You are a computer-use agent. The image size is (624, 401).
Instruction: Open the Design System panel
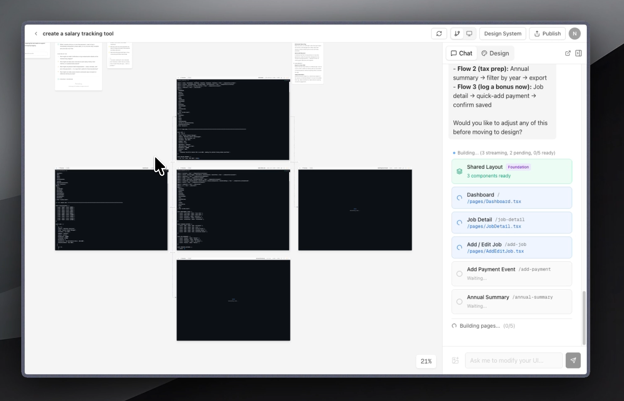click(502, 33)
